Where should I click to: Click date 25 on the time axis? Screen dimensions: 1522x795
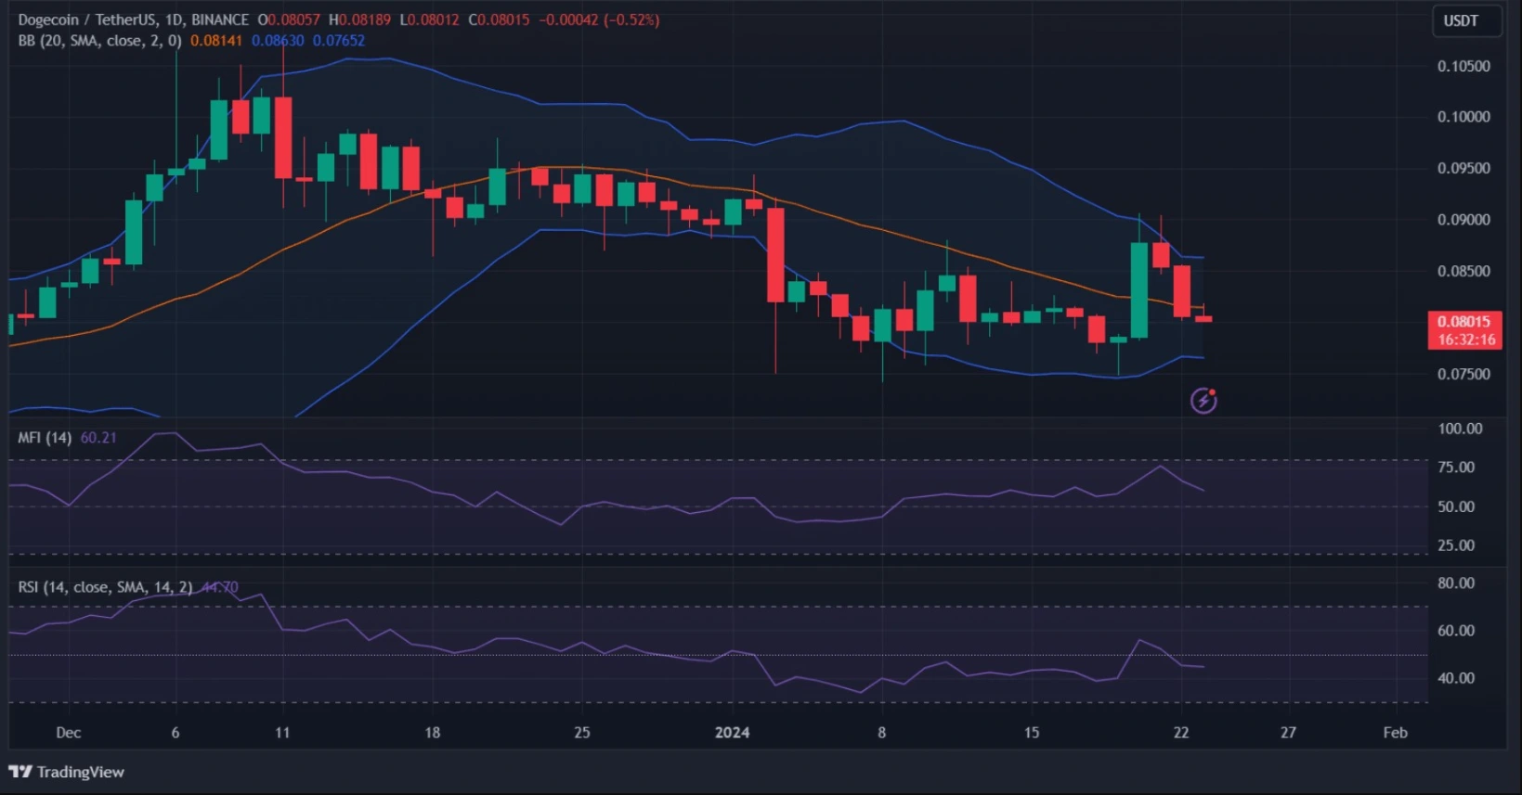pos(581,733)
